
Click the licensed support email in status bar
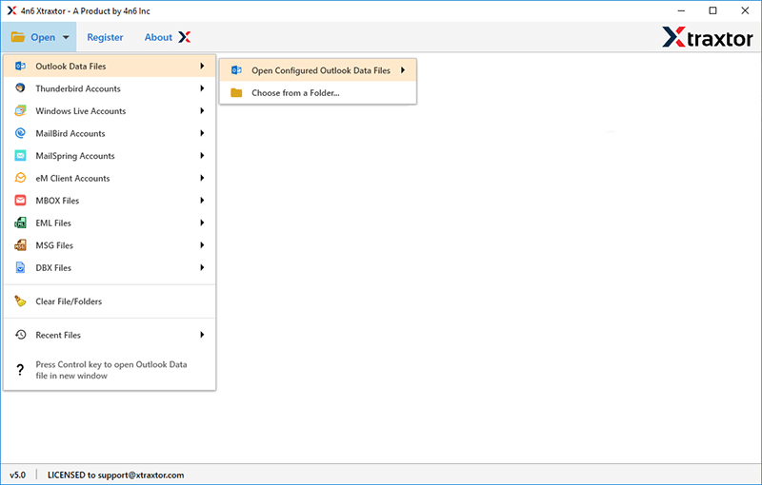[115, 475]
